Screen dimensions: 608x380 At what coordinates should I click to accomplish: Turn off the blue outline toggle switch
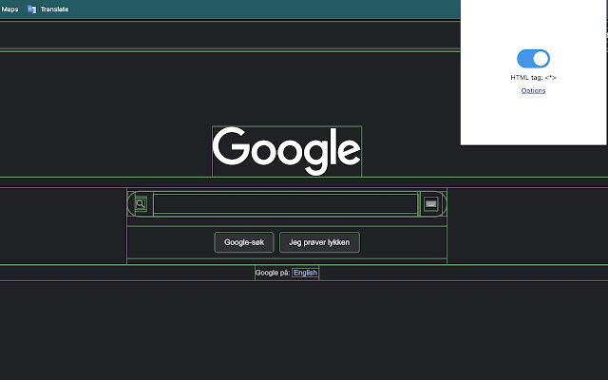[x=533, y=59]
